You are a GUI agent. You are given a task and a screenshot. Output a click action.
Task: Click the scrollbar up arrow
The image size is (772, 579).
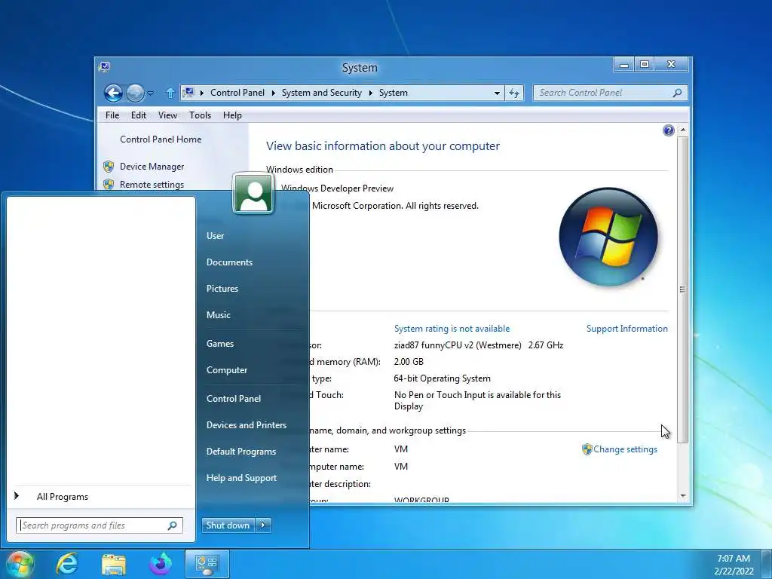tap(682, 130)
